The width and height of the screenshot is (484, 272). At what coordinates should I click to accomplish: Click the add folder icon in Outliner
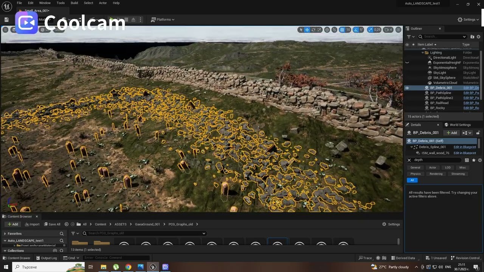472,37
